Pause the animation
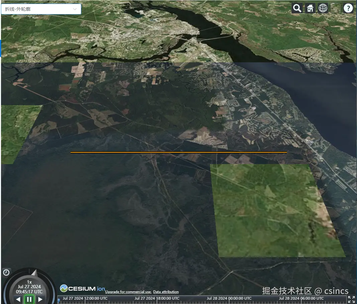Viewport: 357px width, 304px height. click(x=29, y=299)
